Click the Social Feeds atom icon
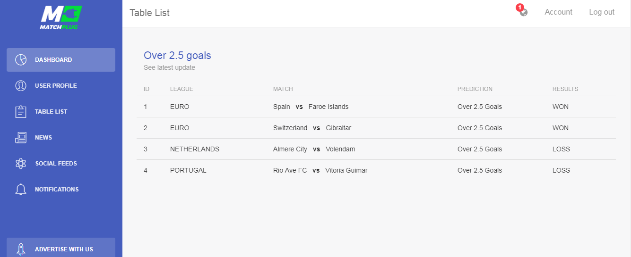Image resolution: width=631 pixels, height=257 pixels. coord(21,164)
